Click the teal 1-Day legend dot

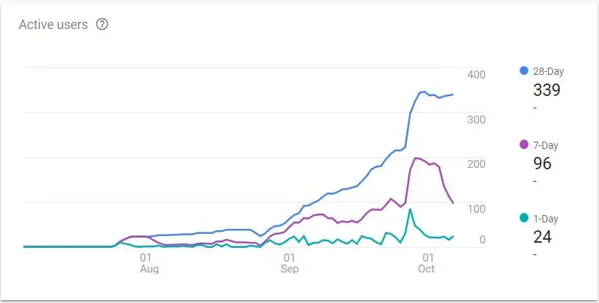click(x=524, y=218)
